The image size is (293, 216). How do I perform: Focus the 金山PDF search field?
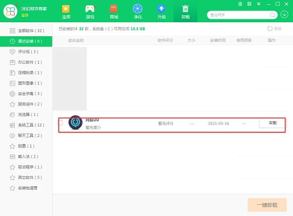[x=239, y=15]
